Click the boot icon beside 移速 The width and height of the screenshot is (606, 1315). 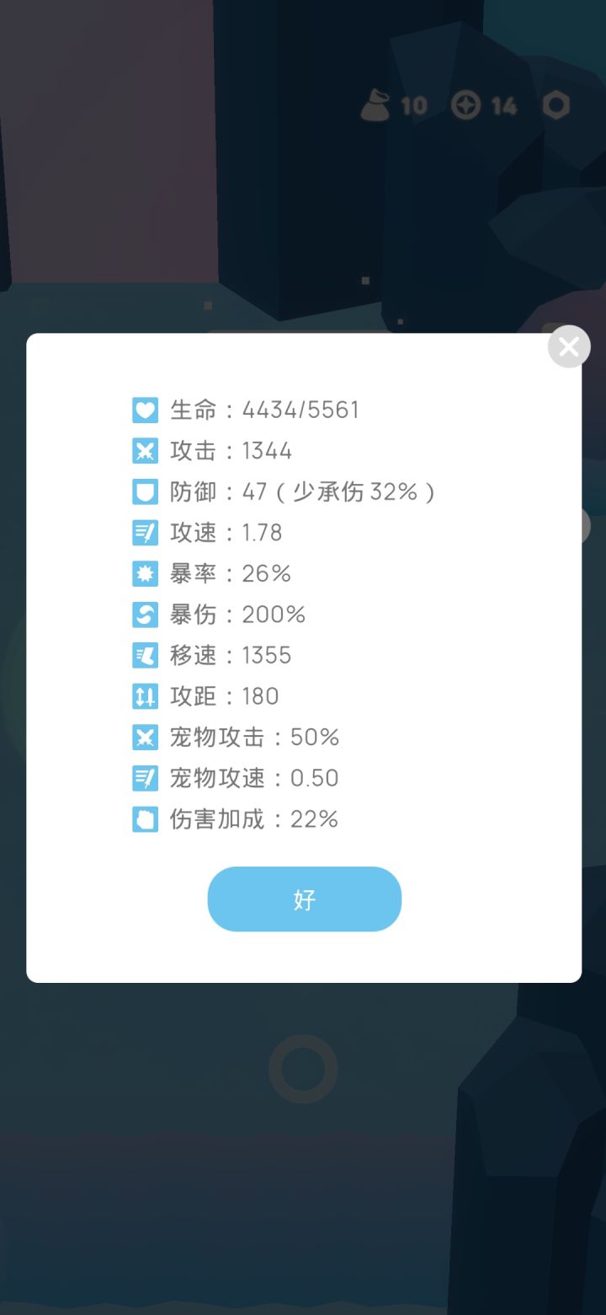[145, 655]
